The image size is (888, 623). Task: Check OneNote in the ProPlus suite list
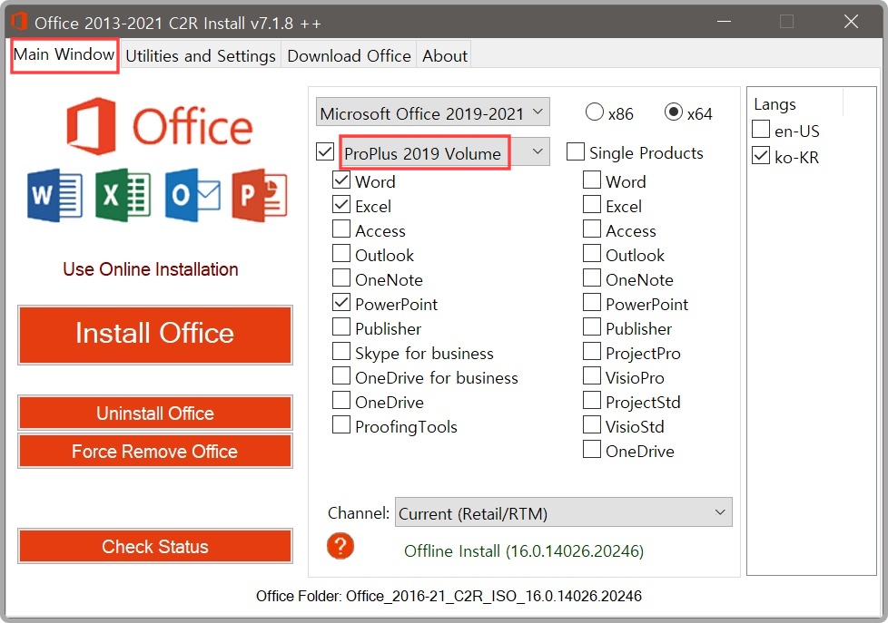340,277
